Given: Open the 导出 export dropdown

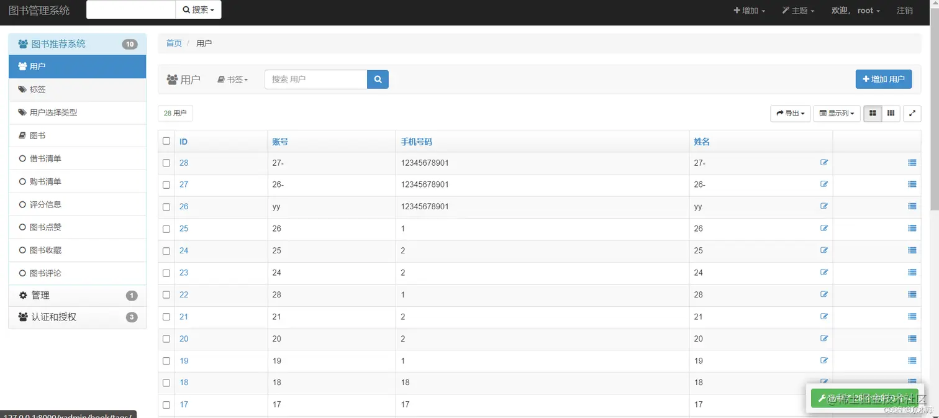Looking at the screenshot, I should [x=791, y=113].
